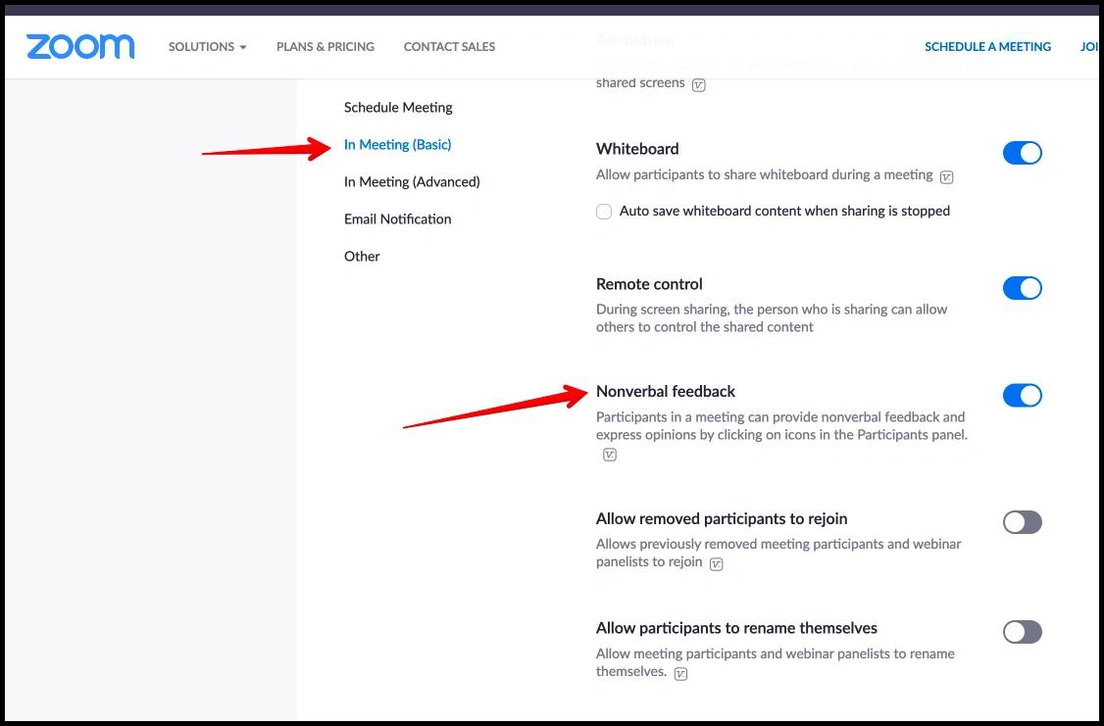1104x726 pixels.
Task: Enable Allow participants to rename themselves
Action: coord(1023,632)
